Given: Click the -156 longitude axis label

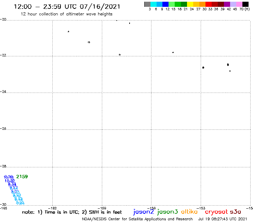Looking at the screenshot, I should pyautogui.click(x=151, y=208).
